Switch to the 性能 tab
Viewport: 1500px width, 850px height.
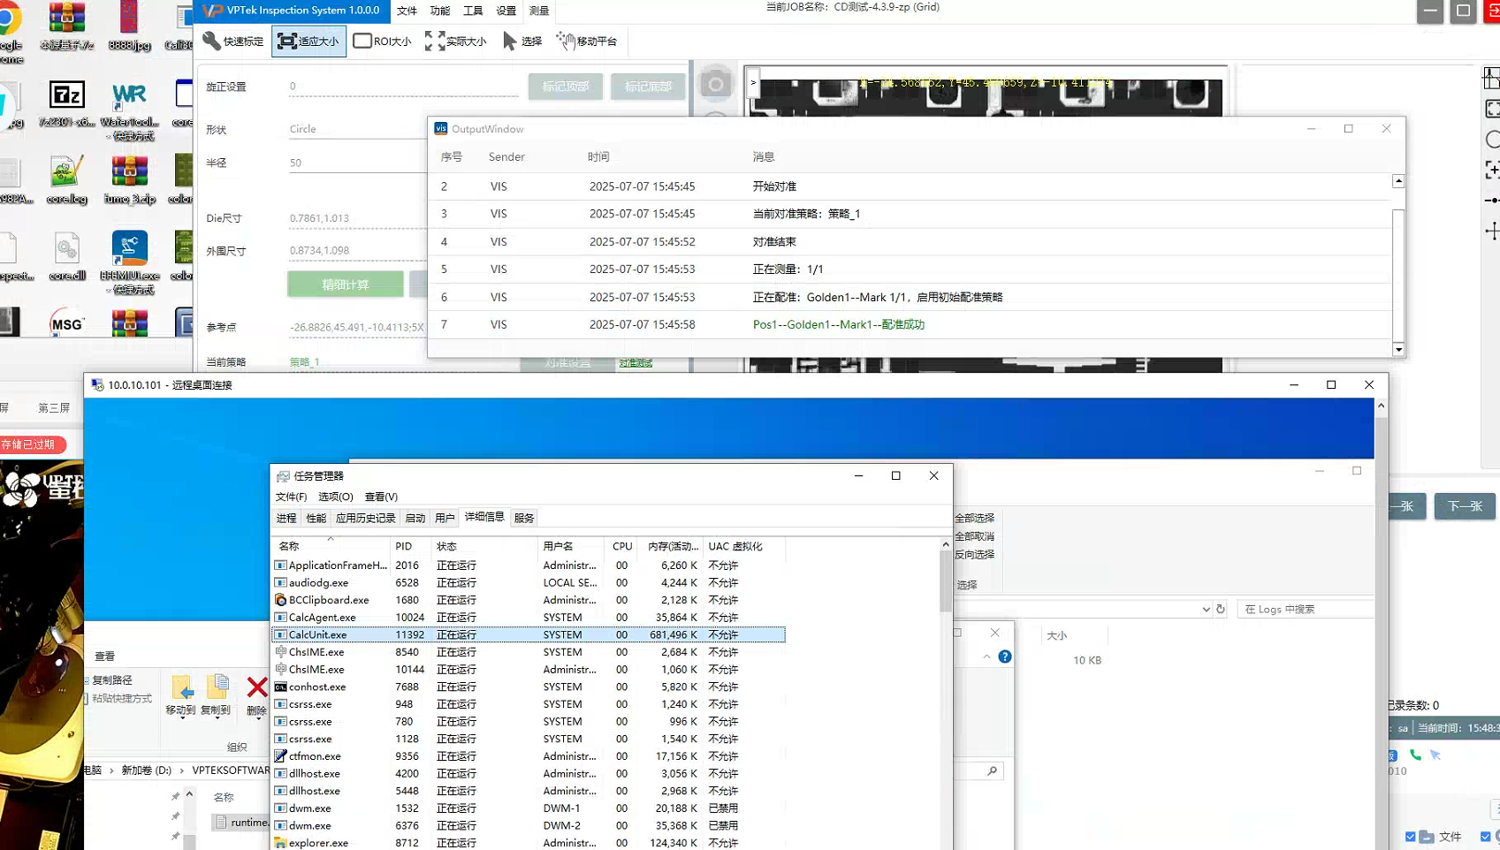point(316,518)
